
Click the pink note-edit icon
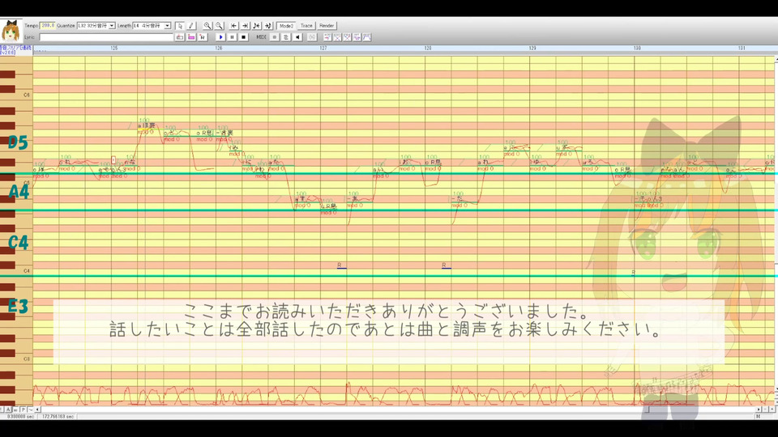(191, 37)
